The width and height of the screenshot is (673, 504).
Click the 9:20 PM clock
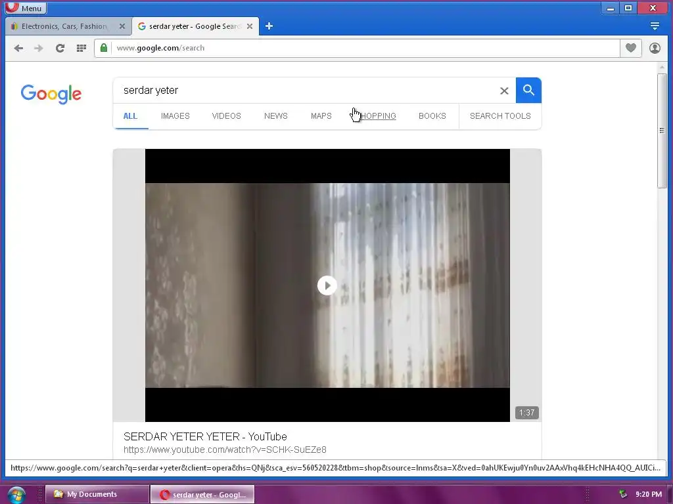649,494
